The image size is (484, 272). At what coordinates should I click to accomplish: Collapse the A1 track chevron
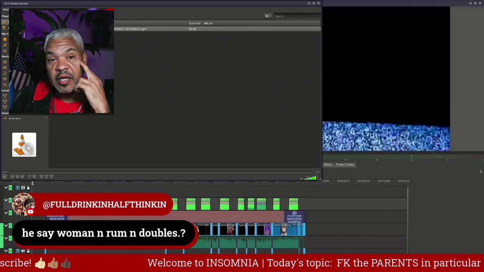(6, 238)
